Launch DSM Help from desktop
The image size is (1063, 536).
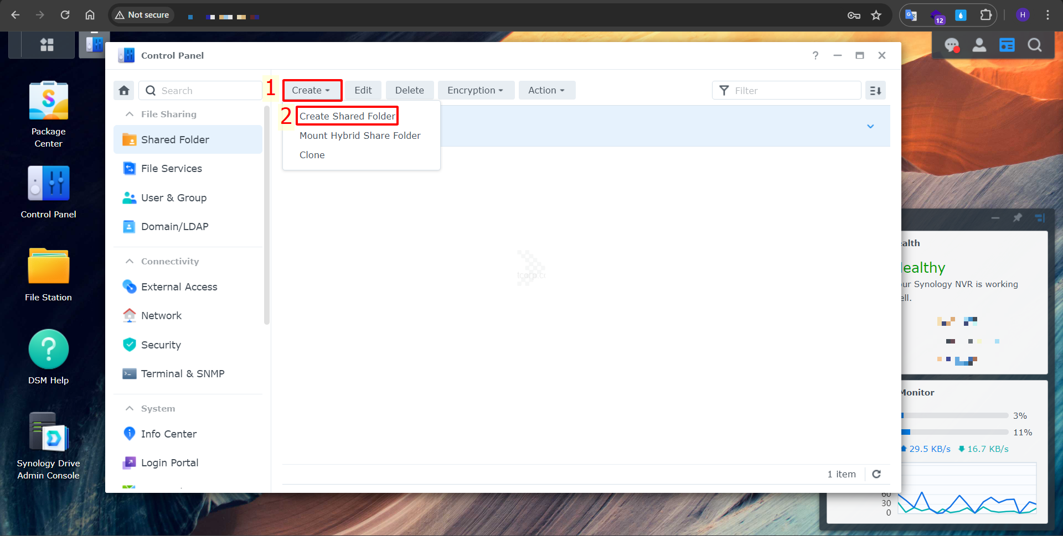49,350
